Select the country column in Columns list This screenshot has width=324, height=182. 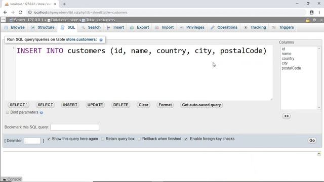click(288, 59)
